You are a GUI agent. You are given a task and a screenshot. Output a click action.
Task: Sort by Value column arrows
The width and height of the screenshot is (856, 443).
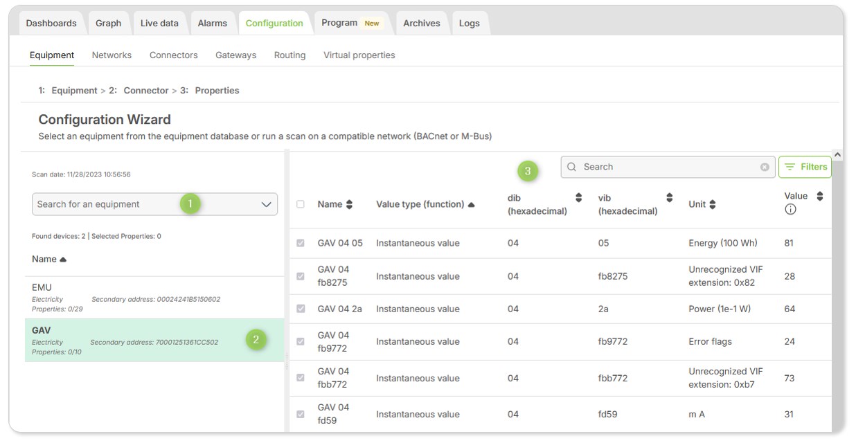coord(820,197)
